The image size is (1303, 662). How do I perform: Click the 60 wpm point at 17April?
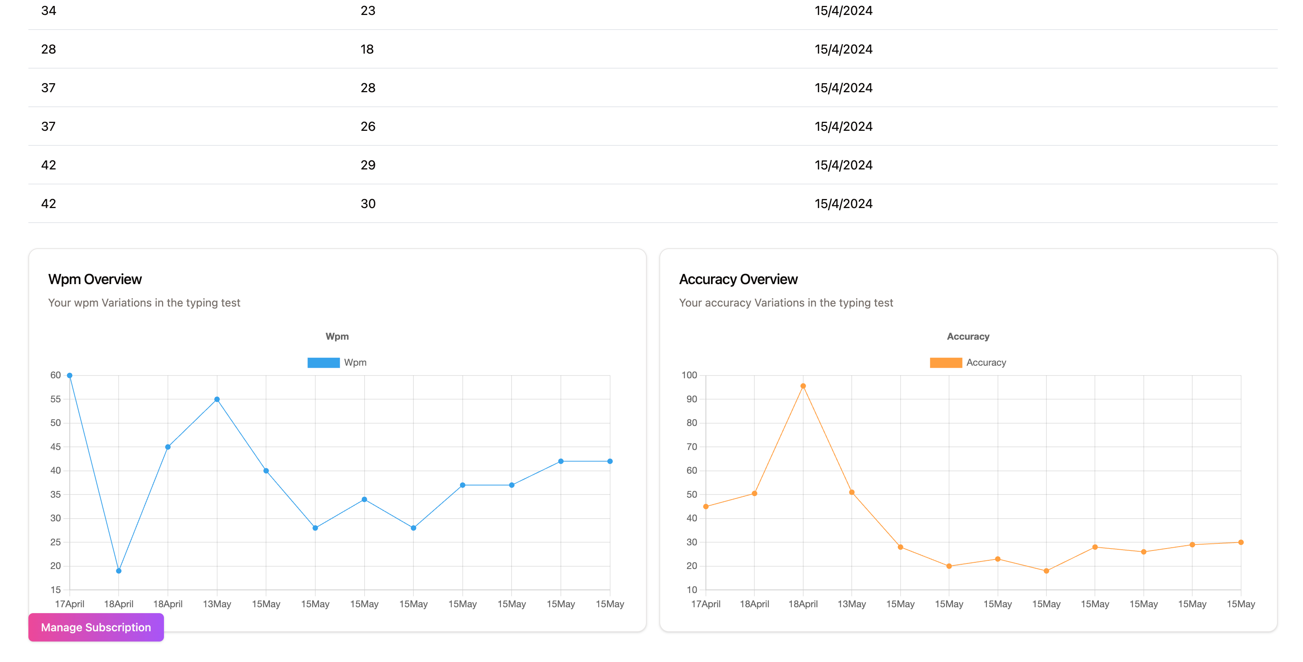(70, 375)
